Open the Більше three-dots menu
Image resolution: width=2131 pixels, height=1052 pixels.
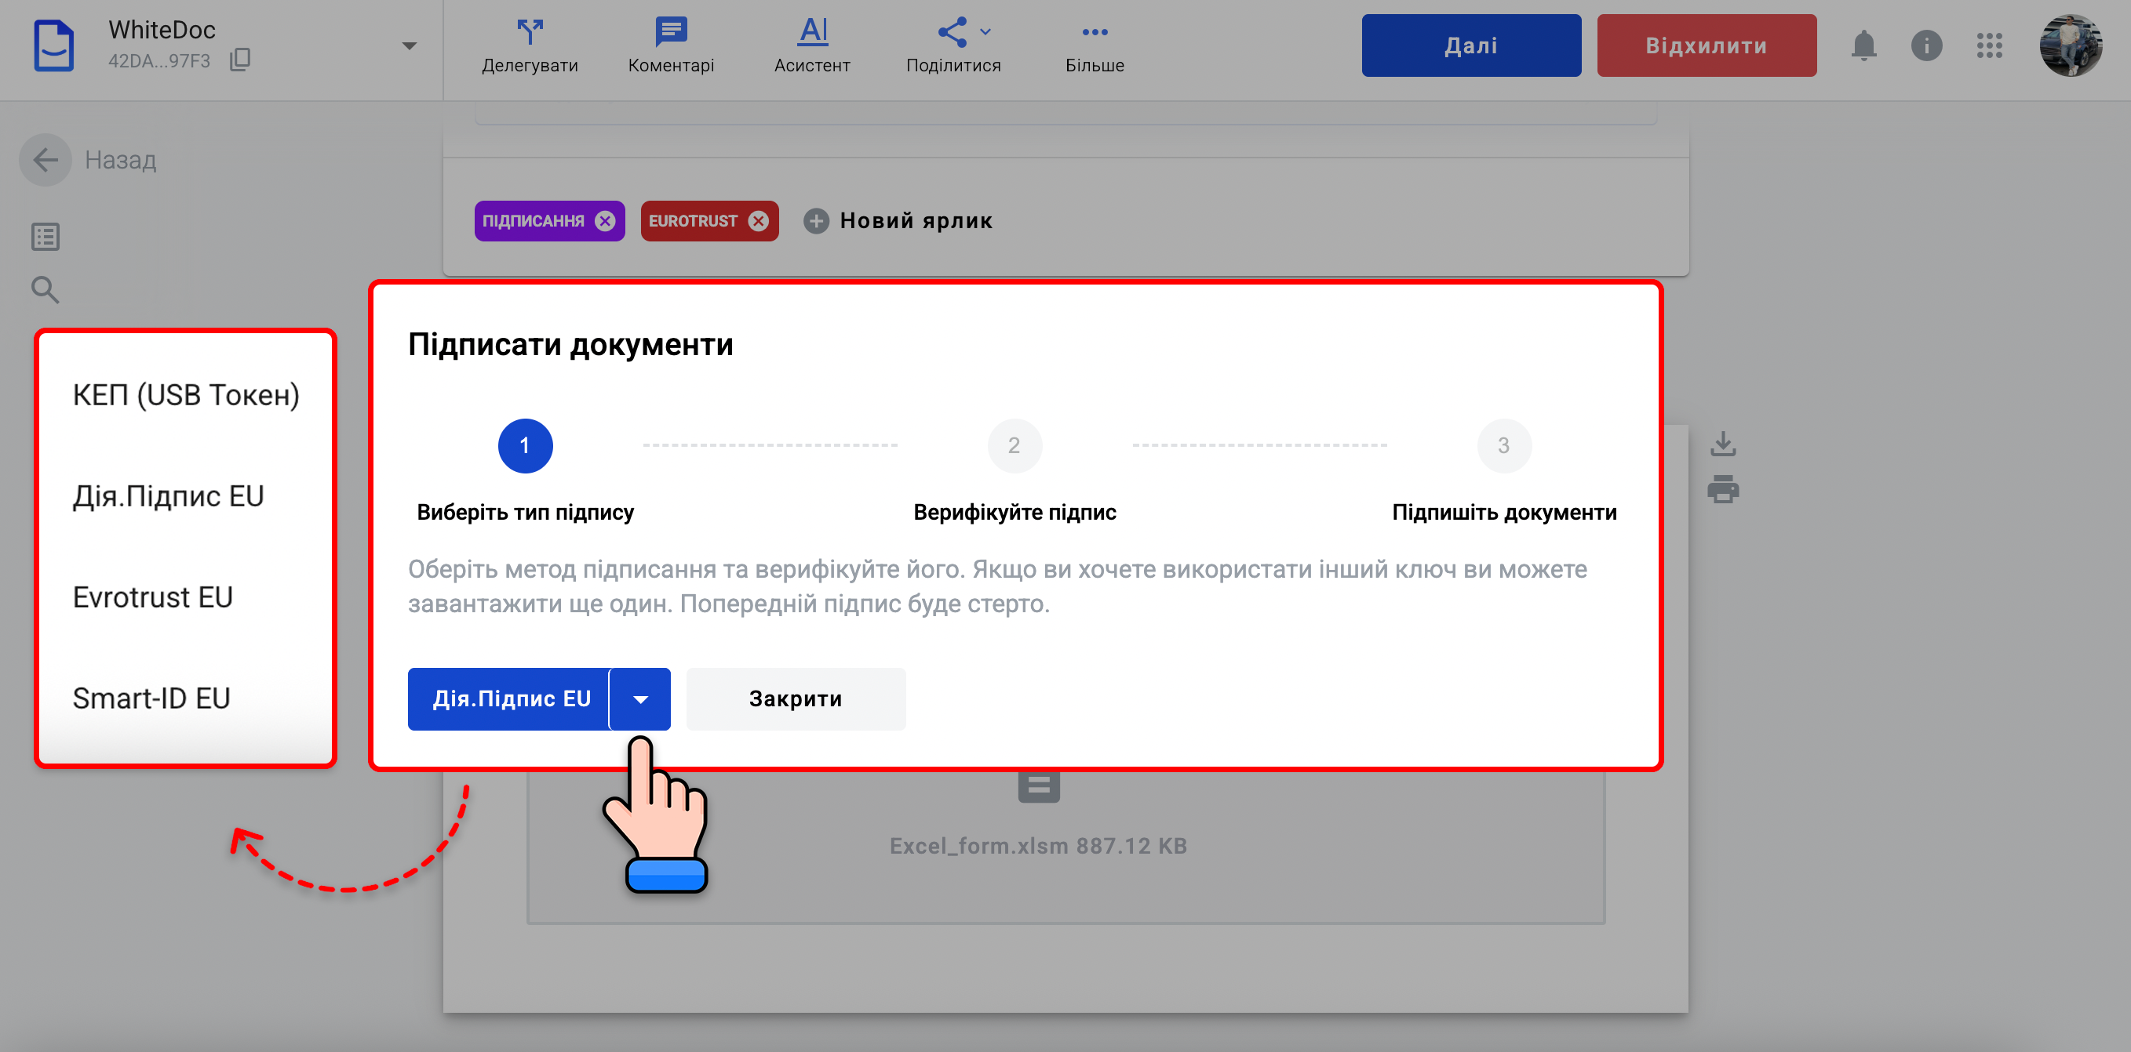click(1094, 33)
